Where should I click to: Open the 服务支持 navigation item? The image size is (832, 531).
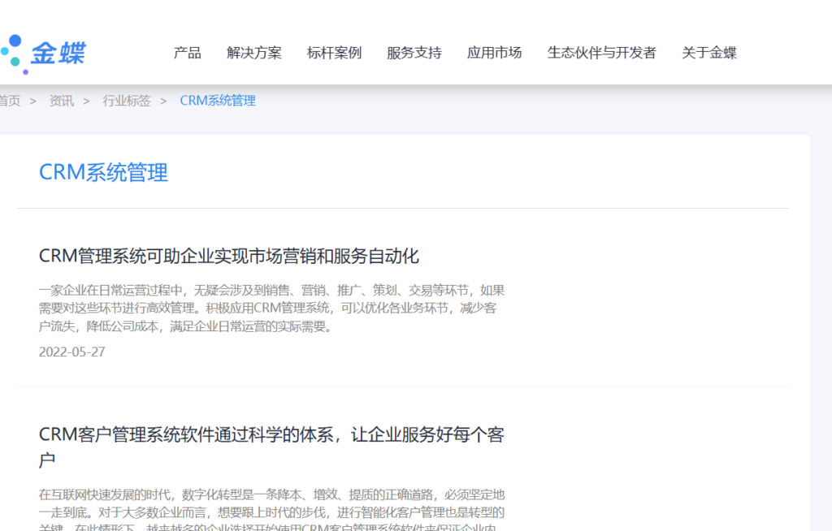pyautogui.click(x=414, y=53)
